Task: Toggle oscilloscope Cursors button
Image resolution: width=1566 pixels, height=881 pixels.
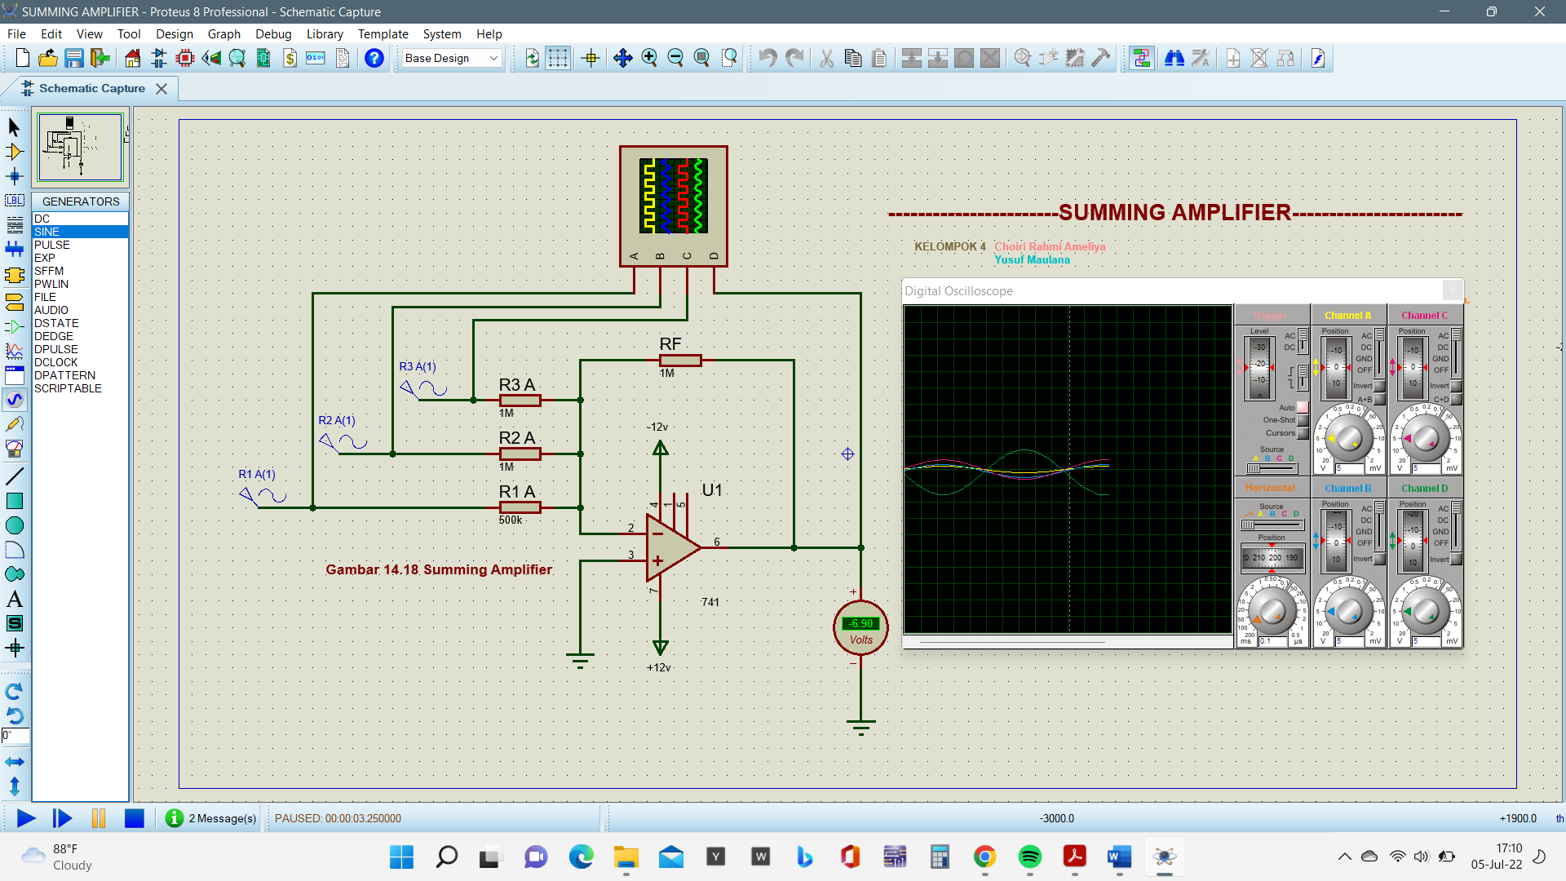Action: [x=1303, y=433]
